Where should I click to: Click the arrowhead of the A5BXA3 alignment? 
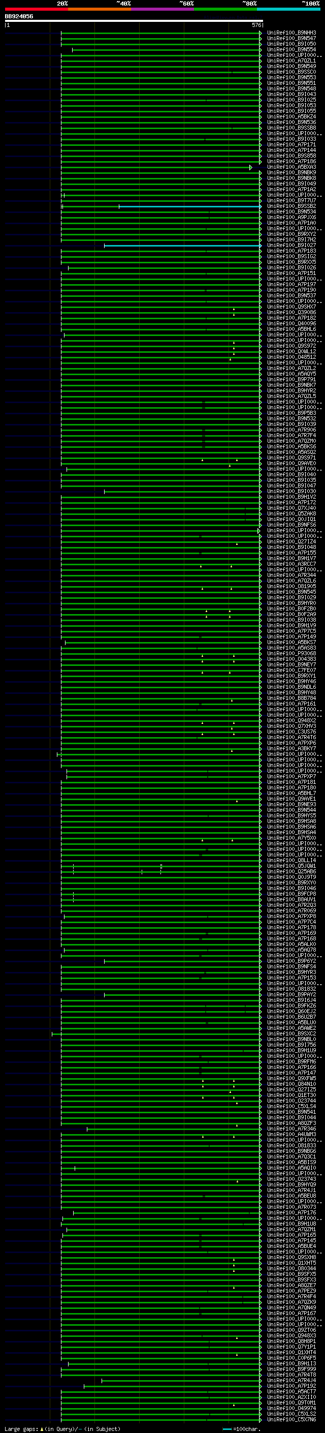[x=251, y=167]
